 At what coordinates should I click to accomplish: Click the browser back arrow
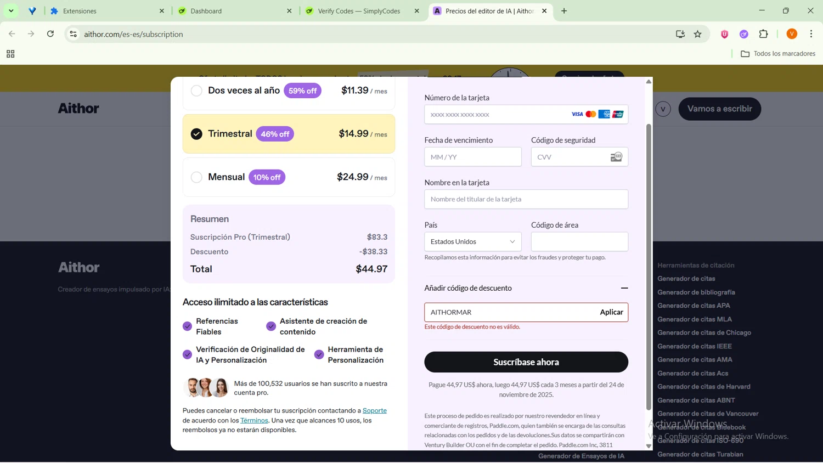[x=12, y=34]
